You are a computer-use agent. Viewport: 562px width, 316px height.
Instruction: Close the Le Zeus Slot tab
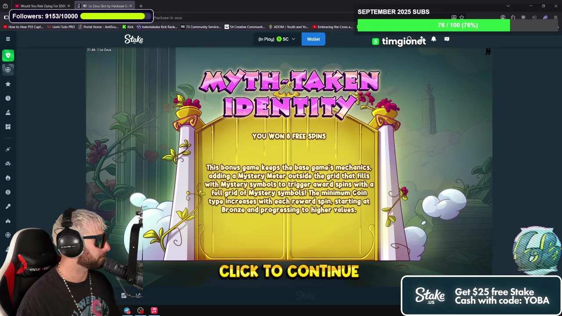click(x=130, y=6)
